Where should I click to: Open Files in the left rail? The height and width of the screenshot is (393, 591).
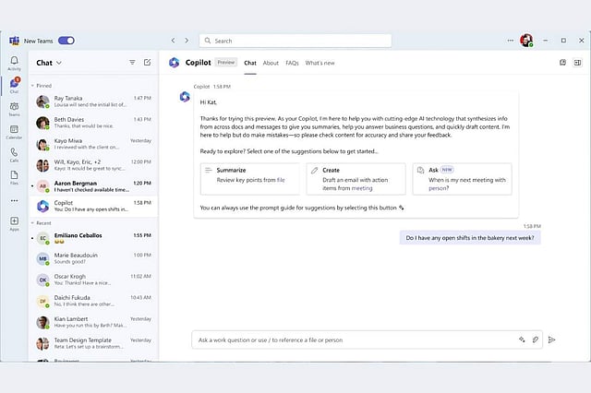[14, 177]
